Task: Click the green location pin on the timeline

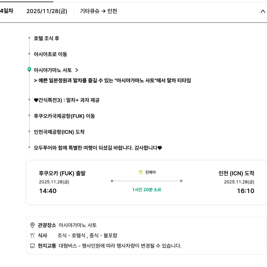Action: [29, 70]
